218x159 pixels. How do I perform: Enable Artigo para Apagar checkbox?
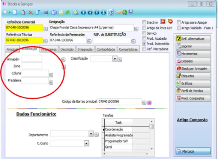(179, 22)
